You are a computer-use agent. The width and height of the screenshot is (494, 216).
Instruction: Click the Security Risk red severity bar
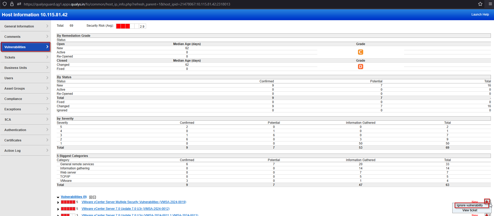[123, 26]
